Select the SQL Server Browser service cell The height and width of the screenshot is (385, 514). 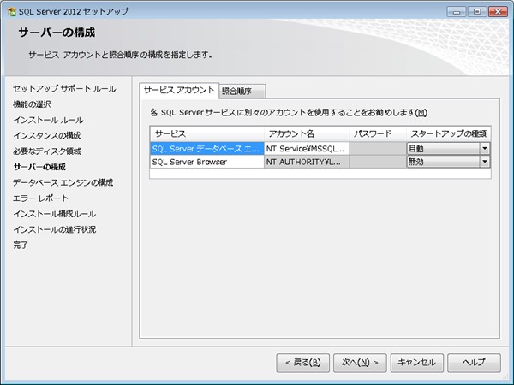[207, 162]
